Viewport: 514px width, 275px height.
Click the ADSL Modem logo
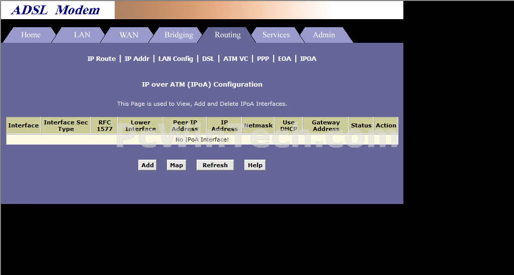pos(55,10)
